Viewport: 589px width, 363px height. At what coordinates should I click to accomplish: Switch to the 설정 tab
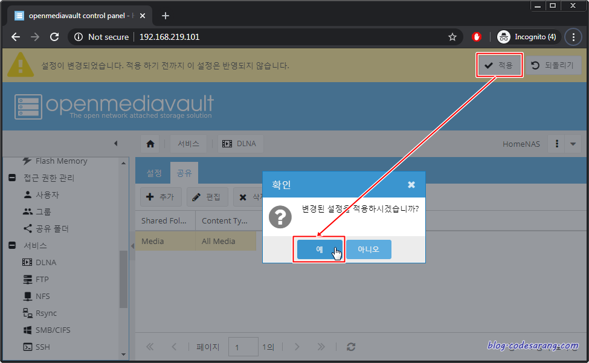(x=153, y=173)
